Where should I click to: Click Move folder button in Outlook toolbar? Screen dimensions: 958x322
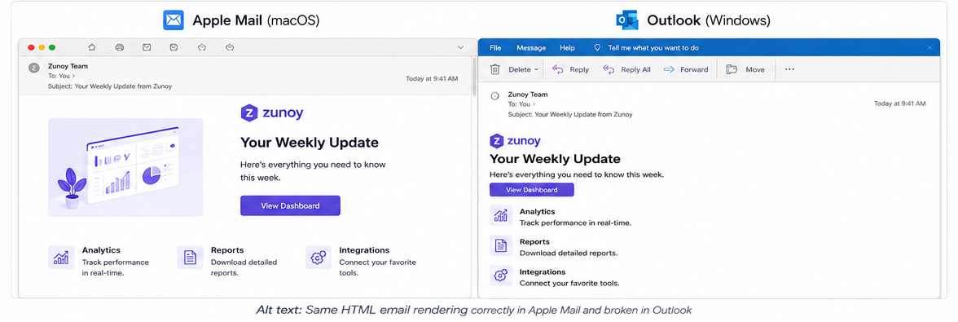(745, 69)
